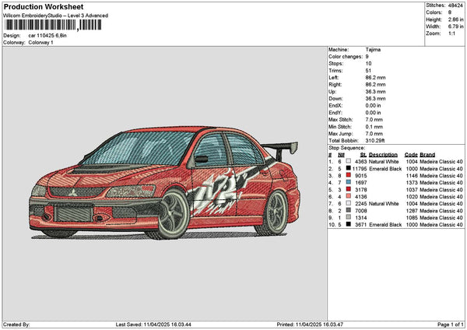467x330 pixels.
Task: Click thread code 1085
Action: (x=412, y=217)
